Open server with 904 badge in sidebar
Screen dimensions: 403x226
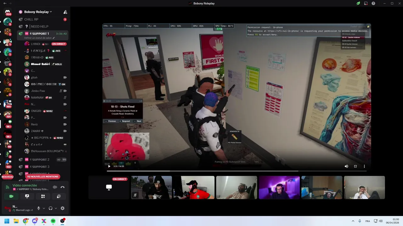click(x=8, y=12)
